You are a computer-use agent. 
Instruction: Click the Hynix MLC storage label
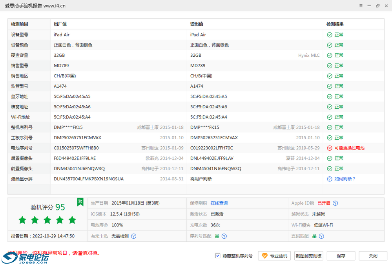click(309, 55)
